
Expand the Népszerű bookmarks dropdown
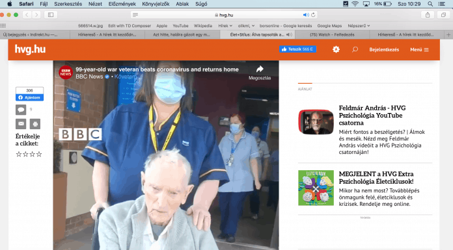(359, 26)
